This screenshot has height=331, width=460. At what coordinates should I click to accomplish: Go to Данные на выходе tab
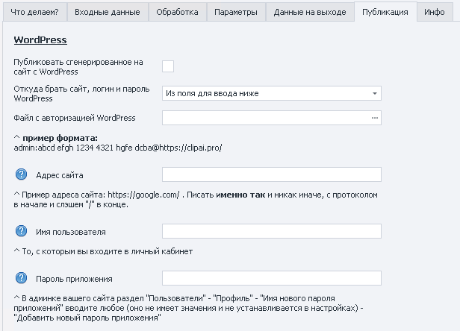point(310,12)
